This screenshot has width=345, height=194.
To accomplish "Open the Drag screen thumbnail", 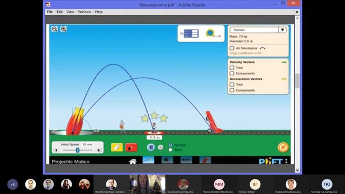I will coord(186,160).
